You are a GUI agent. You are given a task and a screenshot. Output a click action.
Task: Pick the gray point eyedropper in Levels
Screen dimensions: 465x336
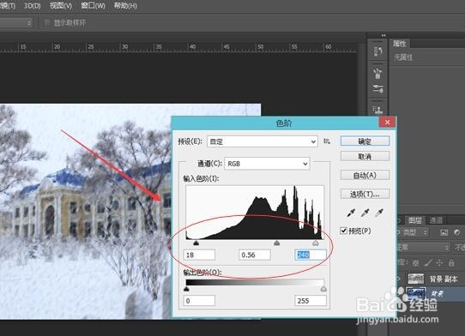pyautogui.click(x=365, y=213)
